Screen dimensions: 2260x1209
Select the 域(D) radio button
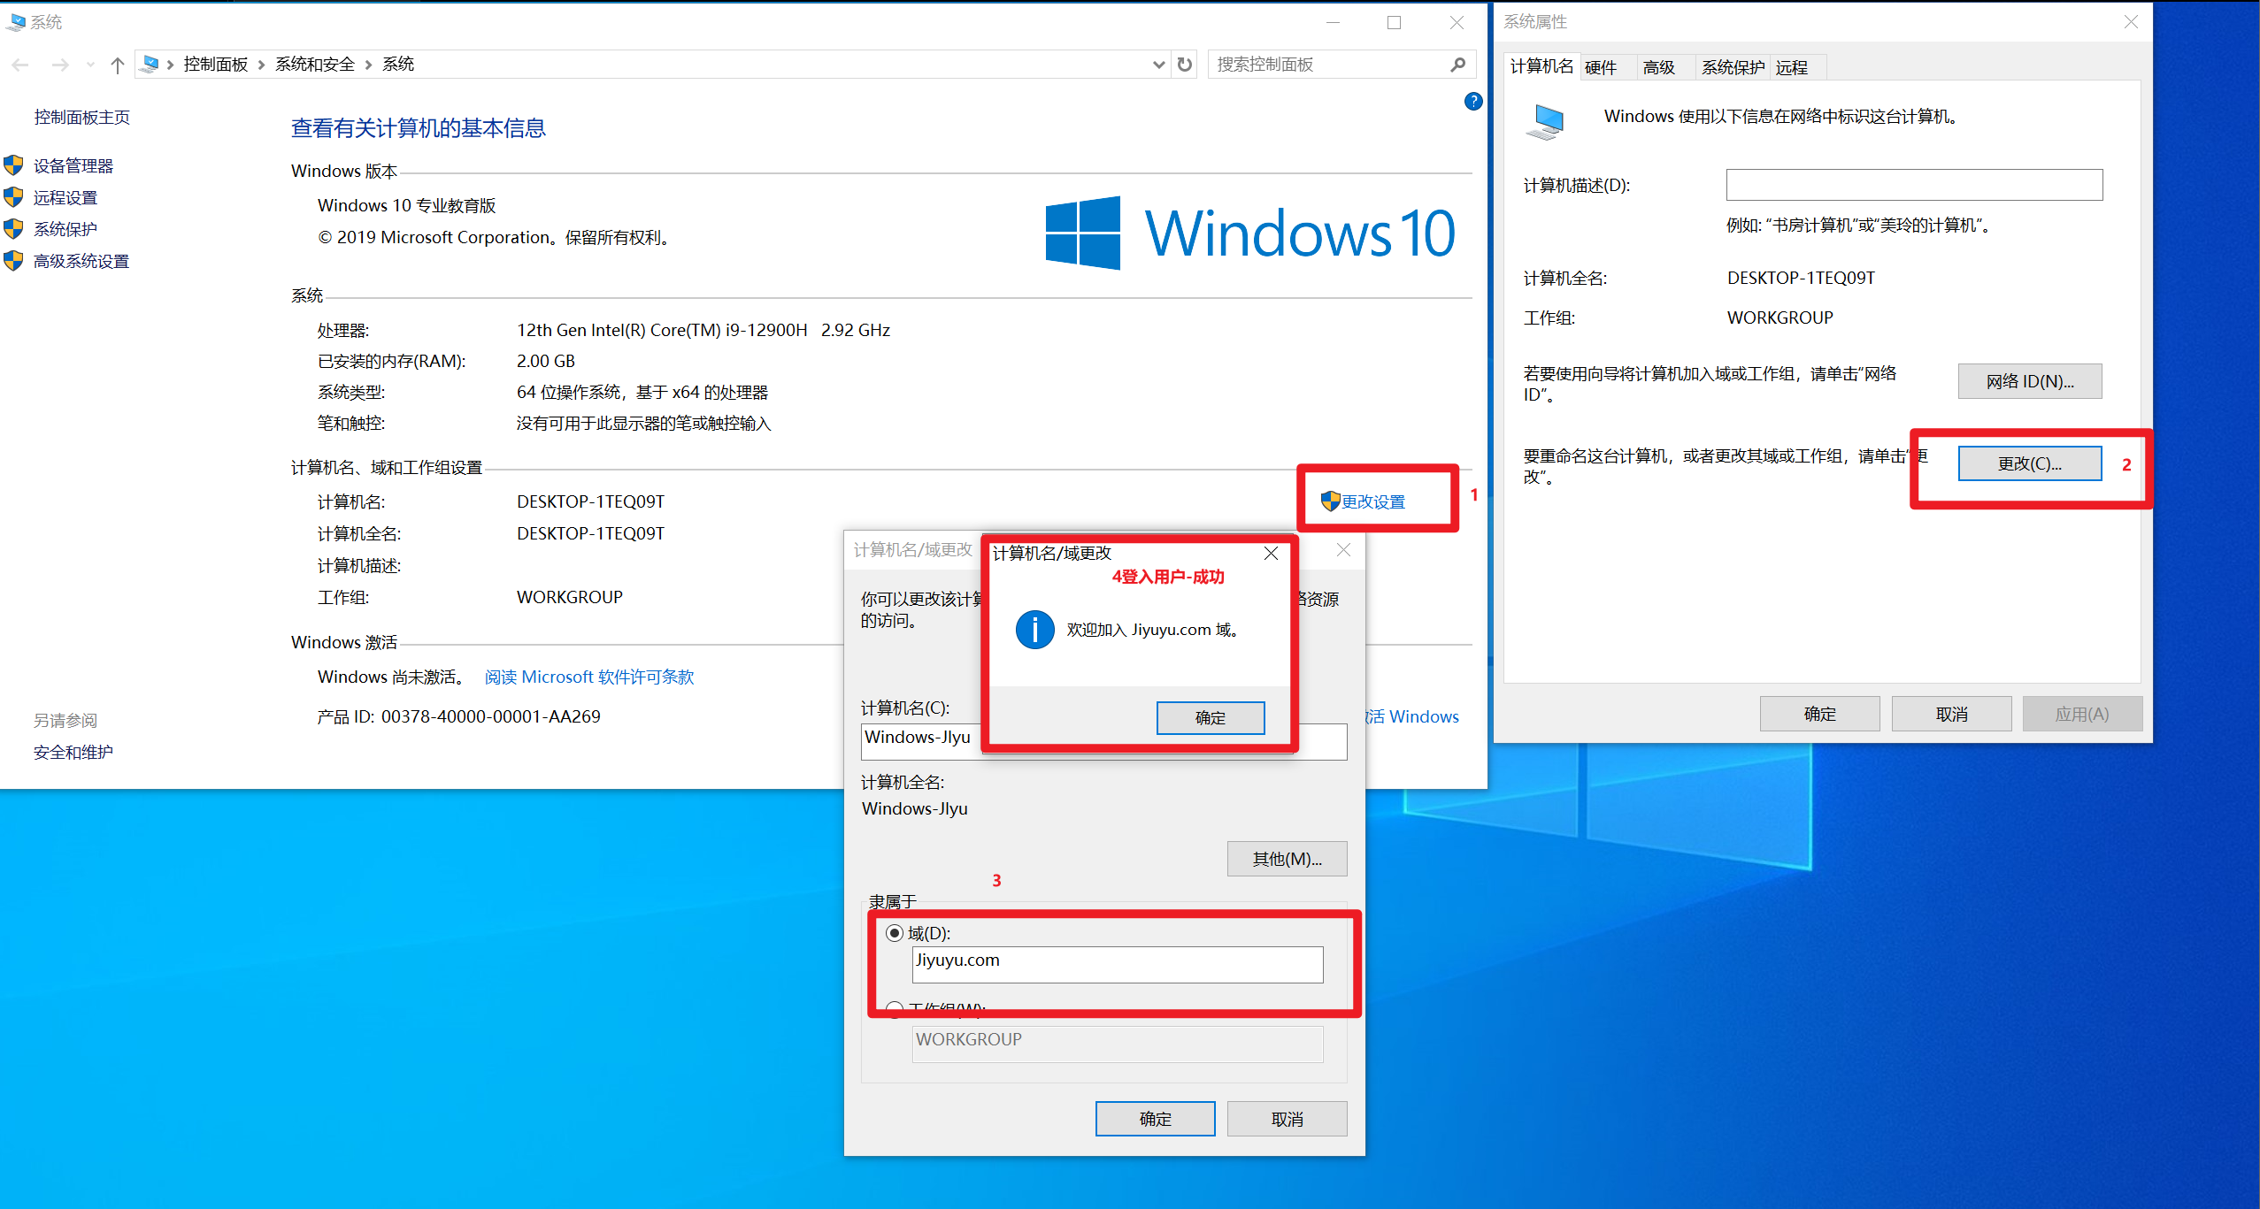point(895,933)
